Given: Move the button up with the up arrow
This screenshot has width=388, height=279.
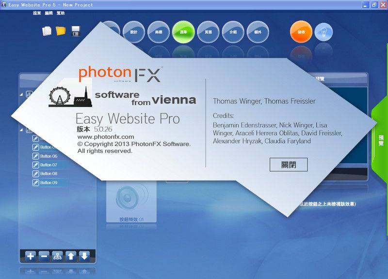Looking at the screenshot, I should click(x=71, y=257).
